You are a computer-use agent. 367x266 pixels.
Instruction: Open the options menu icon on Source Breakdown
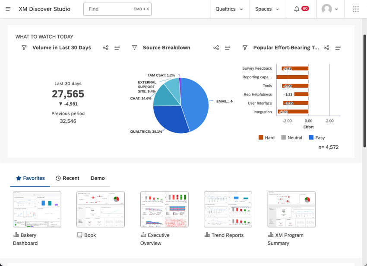tap(228, 48)
